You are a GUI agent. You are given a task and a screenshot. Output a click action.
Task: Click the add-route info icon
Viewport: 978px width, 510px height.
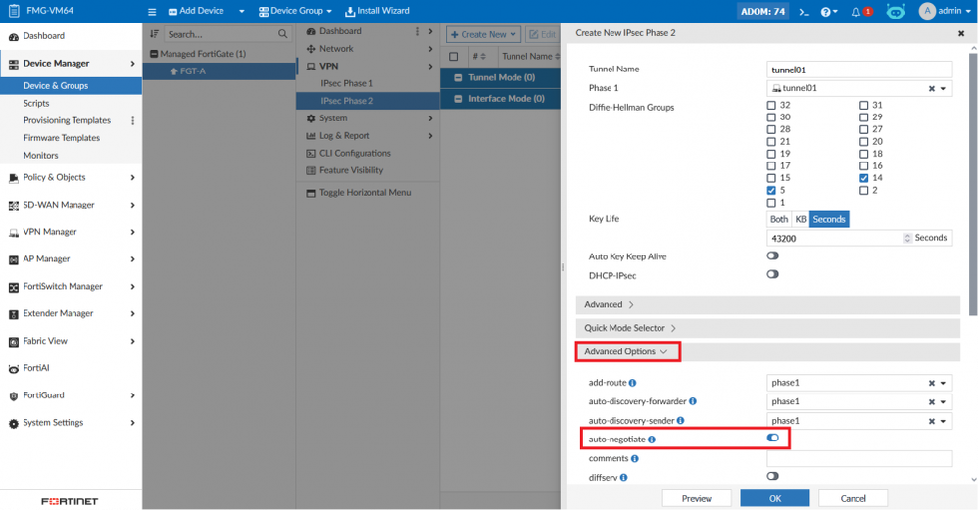[x=633, y=383]
